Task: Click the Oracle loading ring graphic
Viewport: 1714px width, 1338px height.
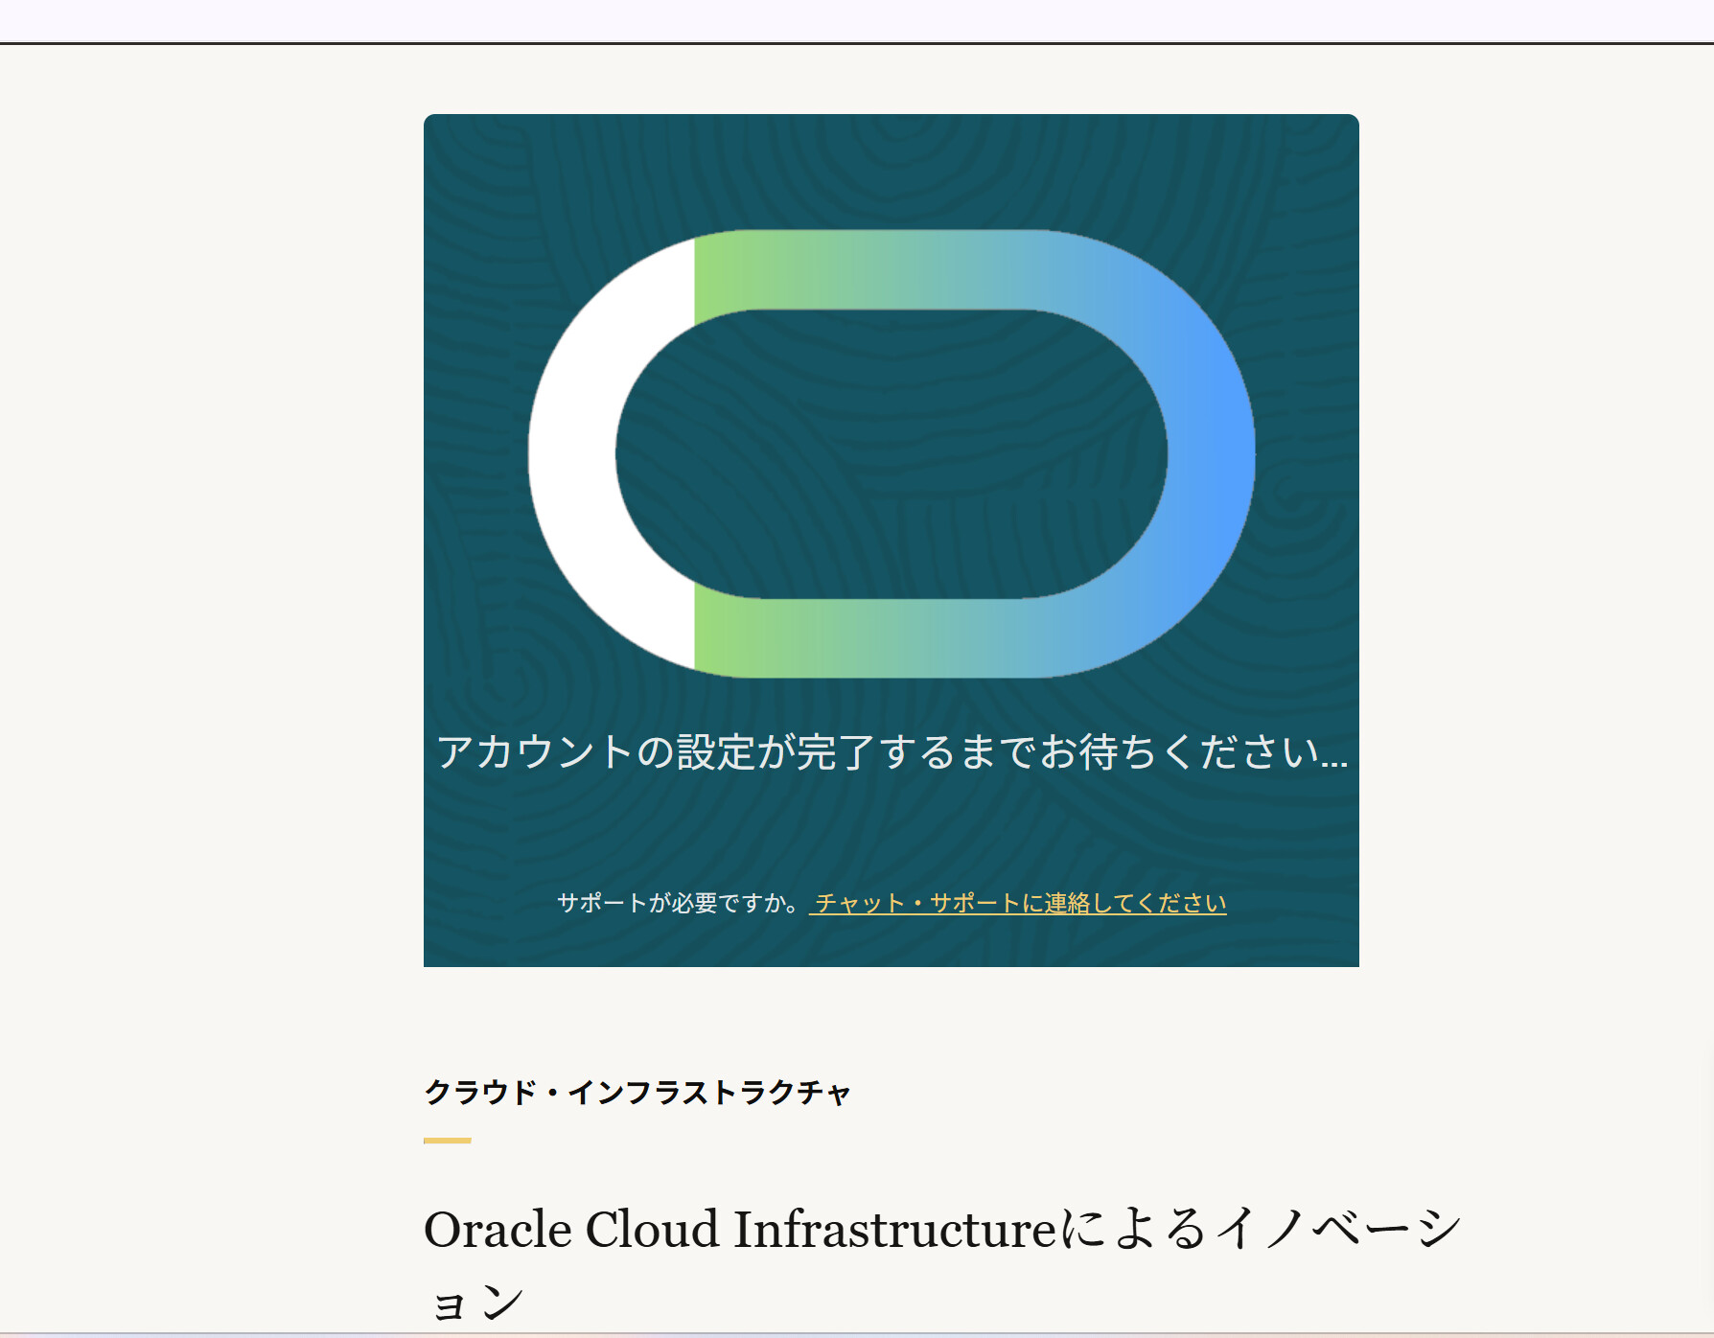Action: point(892,453)
